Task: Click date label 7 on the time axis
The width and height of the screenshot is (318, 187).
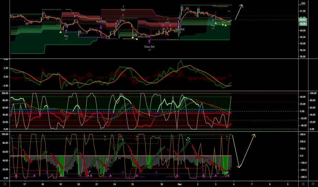Action: coord(252,184)
